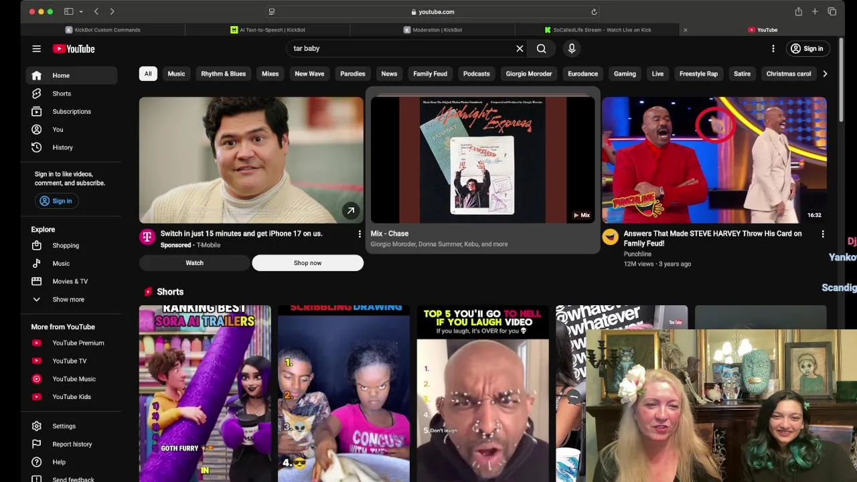Image resolution: width=857 pixels, height=482 pixels.
Task: Switch to Moderation KickBot tab
Action: tap(433, 29)
